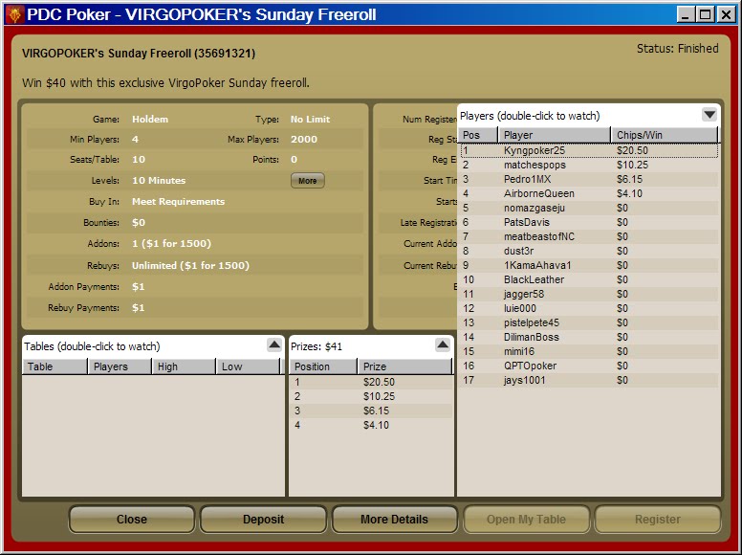Image resolution: width=742 pixels, height=555 pixels.
Task: Click the Meet Requirements buy-in value
Action: (179, 202)
